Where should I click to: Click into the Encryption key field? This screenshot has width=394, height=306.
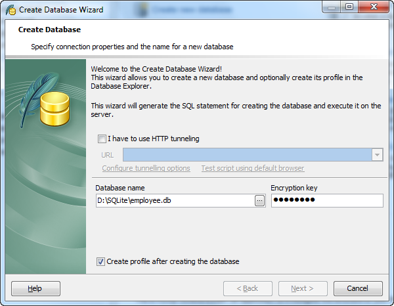point(326,201)
